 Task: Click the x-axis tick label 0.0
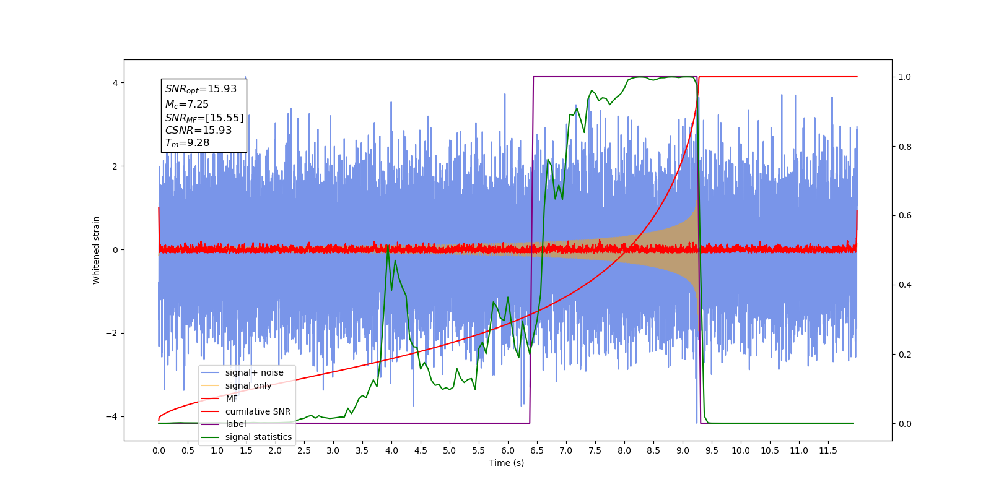click(159, 450)
